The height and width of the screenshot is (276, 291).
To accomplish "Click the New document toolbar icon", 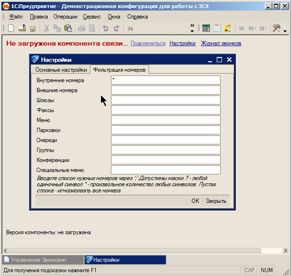I will pos(11,29).
